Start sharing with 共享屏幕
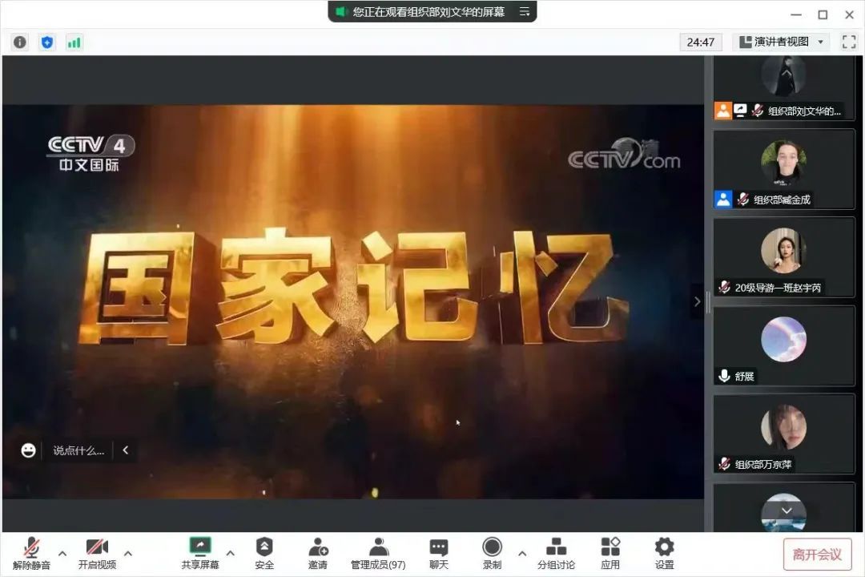This screenshot has height=577, width=865. coord(200,553)
